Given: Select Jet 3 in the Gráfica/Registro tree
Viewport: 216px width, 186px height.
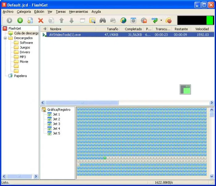Looking at the screenshot, I should click(56, 124).
